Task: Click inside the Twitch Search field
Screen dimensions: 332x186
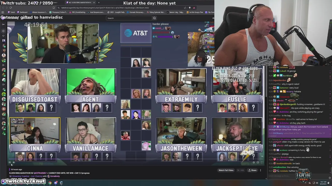Action: (x=129, y=18)
